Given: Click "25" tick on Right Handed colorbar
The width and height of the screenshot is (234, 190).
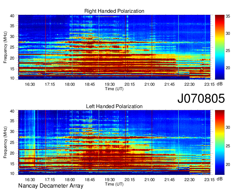Looking at the screenshot, I should coord(228,51).
